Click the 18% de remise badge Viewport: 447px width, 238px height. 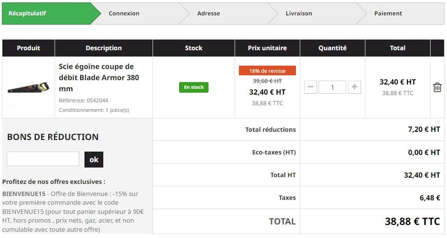click(x=267, y=71)
